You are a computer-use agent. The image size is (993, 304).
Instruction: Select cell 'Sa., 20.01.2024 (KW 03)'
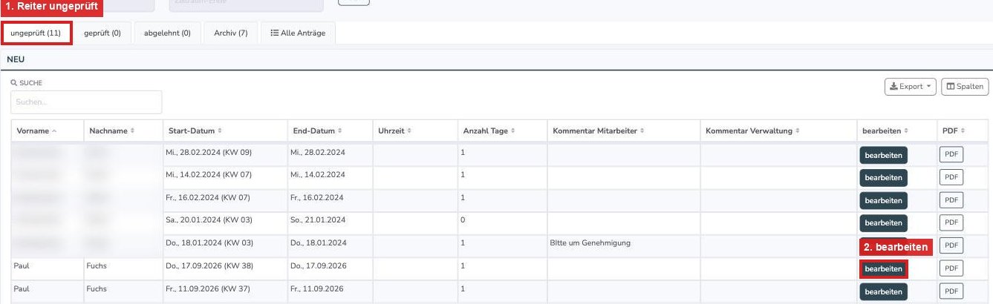pyautogui.click(x=225, y=224)
